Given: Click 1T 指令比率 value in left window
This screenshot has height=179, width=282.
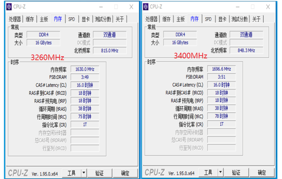Looking at the screenshot, I should pyautogui.click(x=85, y=124).
